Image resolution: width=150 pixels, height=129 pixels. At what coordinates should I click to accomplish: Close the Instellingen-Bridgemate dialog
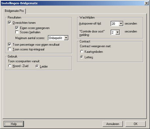pyautogui.click(x=146, y=3)
